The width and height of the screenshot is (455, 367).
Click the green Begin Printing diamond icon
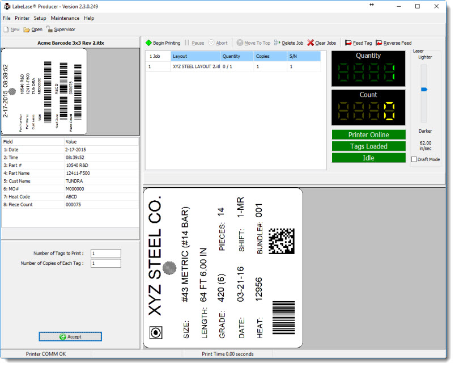(148, 43)
